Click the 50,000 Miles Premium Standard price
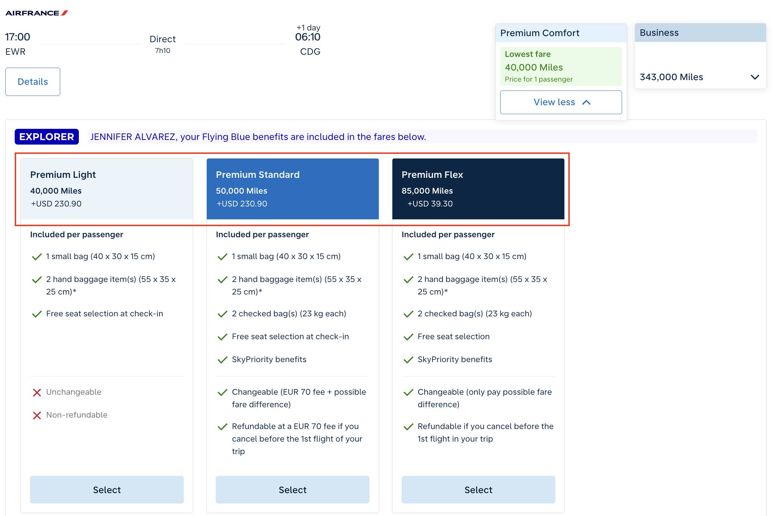 [x=242, y=191]
